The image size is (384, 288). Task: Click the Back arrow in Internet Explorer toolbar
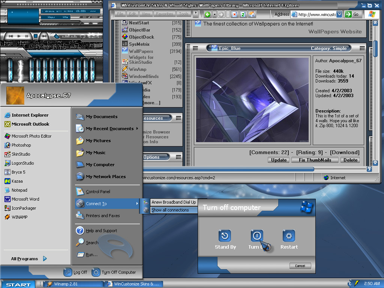pyautogui.click(x=208, y=15)
